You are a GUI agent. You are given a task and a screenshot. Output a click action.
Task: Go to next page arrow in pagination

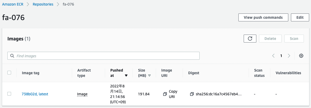[x=289, y=56]
